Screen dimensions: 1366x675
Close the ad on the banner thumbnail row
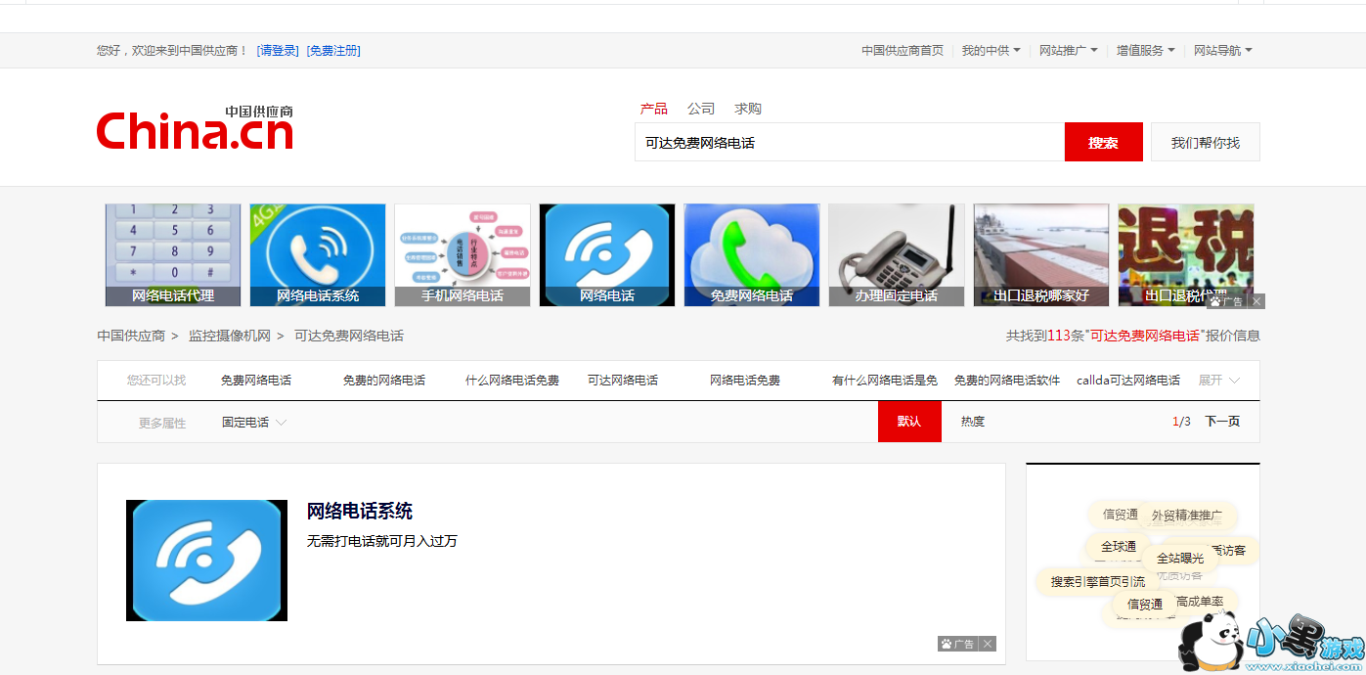[x=1257, y=301]
